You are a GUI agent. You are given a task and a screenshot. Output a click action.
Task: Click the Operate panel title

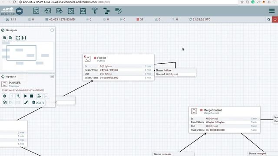pos(11,77)
